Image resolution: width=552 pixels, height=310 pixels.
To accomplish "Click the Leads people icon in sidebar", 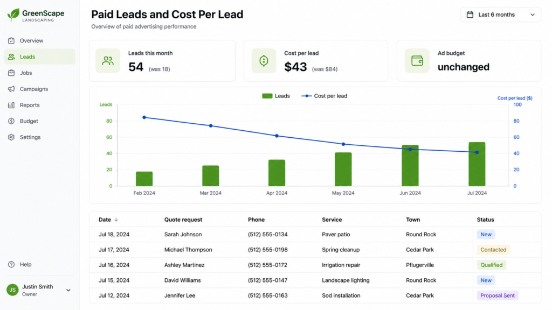I will pyautogui.click(x=11, y=57).
